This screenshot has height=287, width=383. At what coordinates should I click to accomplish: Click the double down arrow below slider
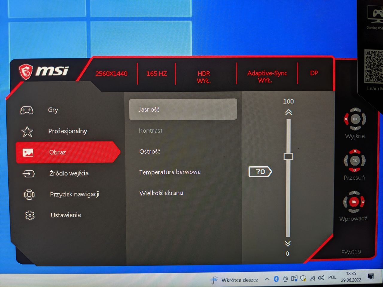[x=288, y=244]
